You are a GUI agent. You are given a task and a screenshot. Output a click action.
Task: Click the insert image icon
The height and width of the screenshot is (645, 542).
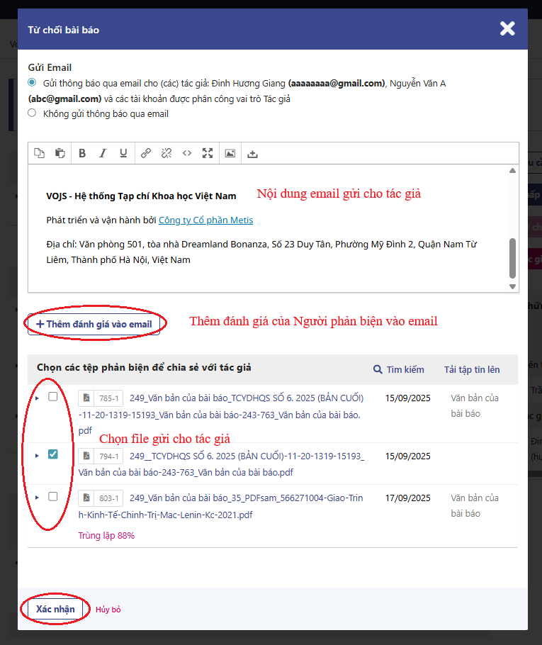tap(230, 153)
